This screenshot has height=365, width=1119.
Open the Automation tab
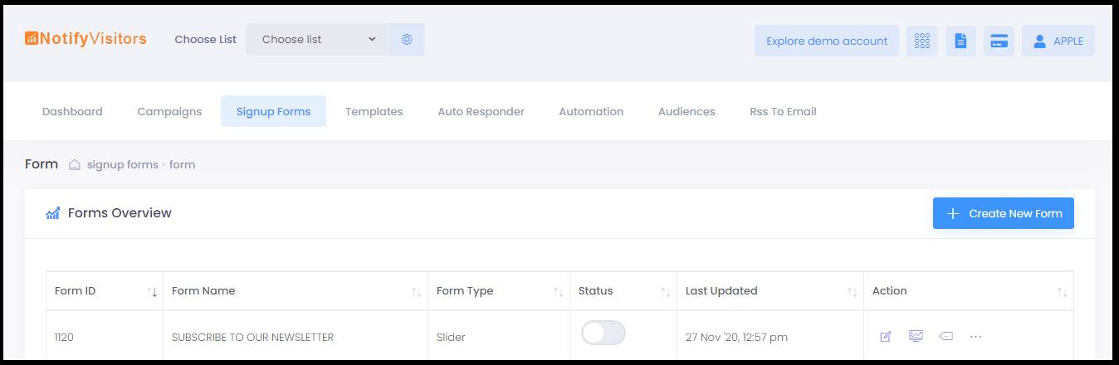tap(591, 111)
